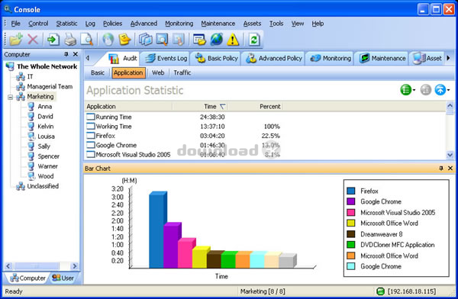Click the blue globe toolbar icon
Viewport: 458px width, 299px height.
[x=217, y=40]
